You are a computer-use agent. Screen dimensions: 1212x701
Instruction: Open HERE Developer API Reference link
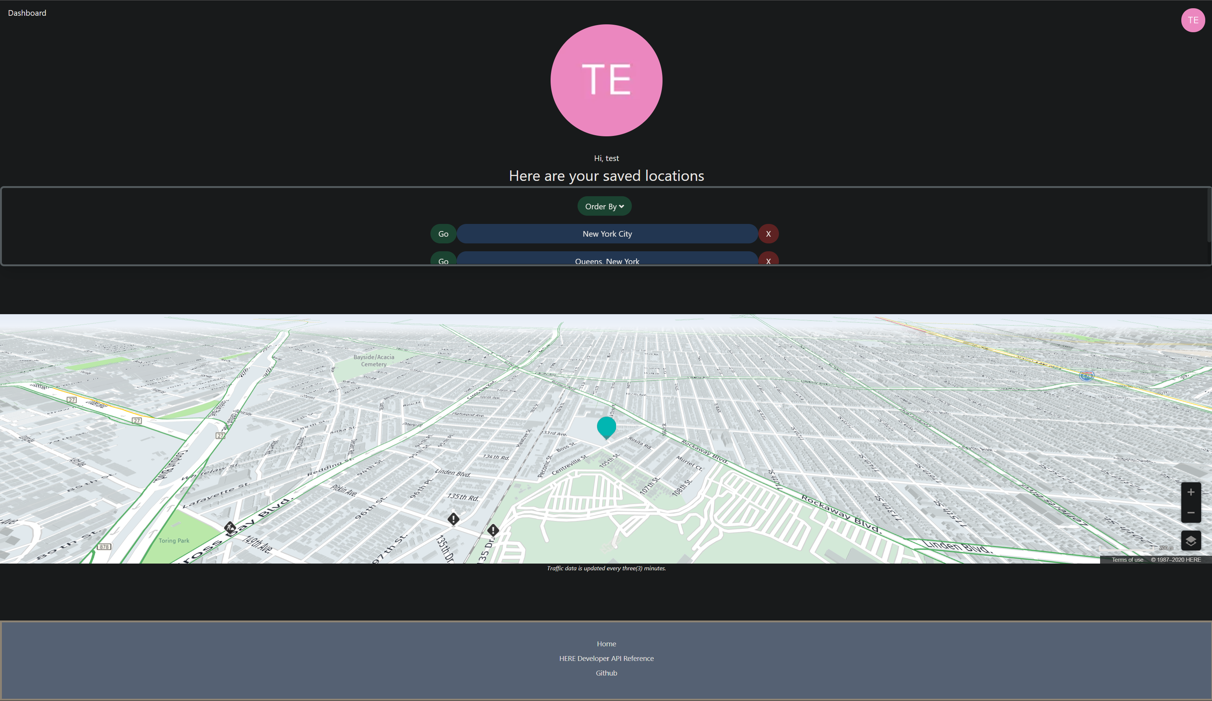point(606,658)
